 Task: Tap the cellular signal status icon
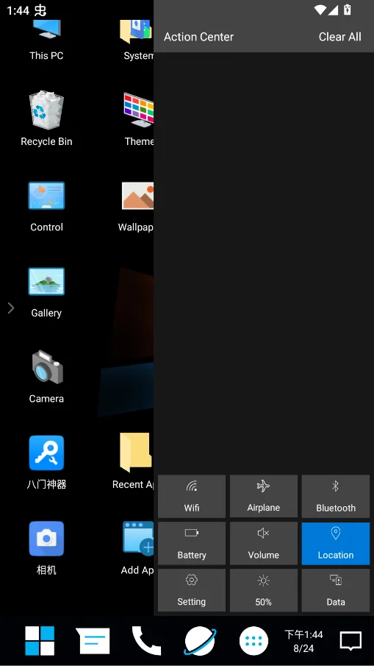(x=333, y=10)
